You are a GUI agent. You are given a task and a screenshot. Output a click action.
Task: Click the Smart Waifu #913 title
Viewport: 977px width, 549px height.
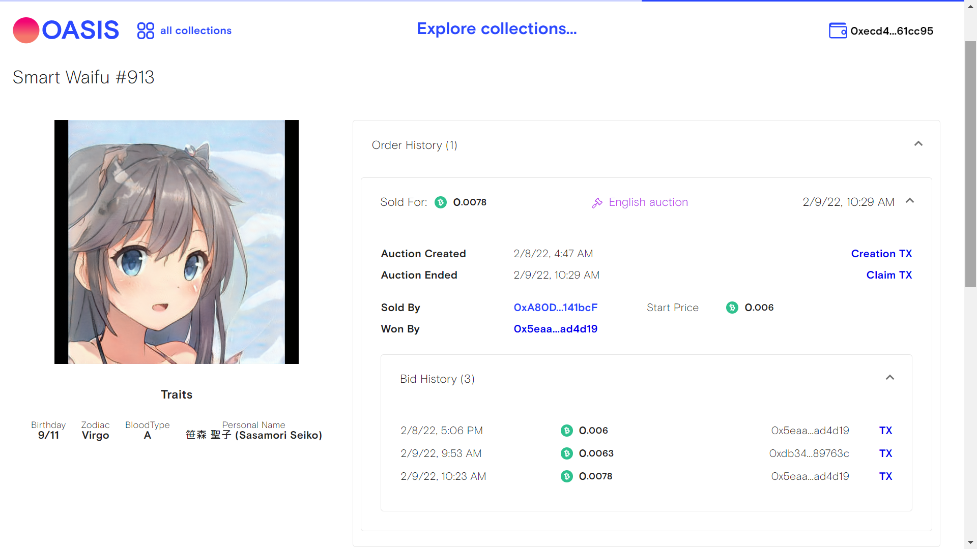[83, 77]
